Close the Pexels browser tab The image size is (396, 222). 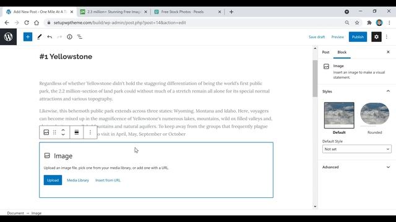pos(220,12)
